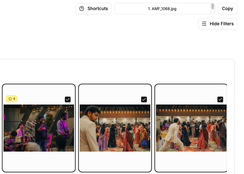Open the Shortcuts help button
The height and width of the screenshot is (174, 244).
[x=93, y=9]
